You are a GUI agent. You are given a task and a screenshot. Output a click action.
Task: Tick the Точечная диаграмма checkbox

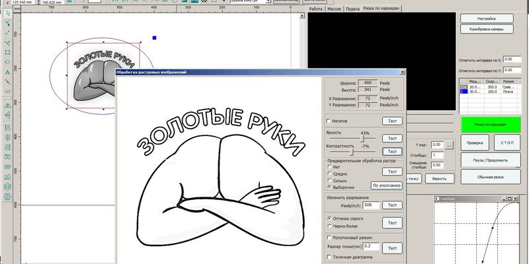pos(329,257)
